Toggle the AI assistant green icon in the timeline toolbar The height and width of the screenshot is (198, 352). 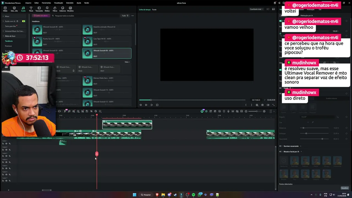click(202, 111)
